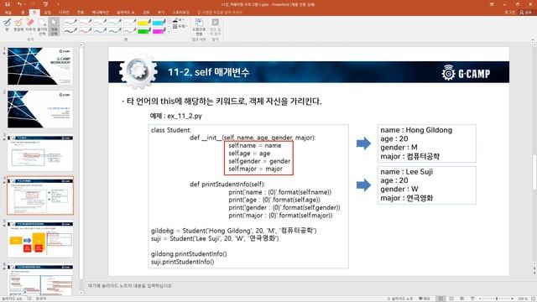The width and height of the screenshot is (537, 302).
Task: Open the pen Color dropdown
Action: click(x=179, y=20)
